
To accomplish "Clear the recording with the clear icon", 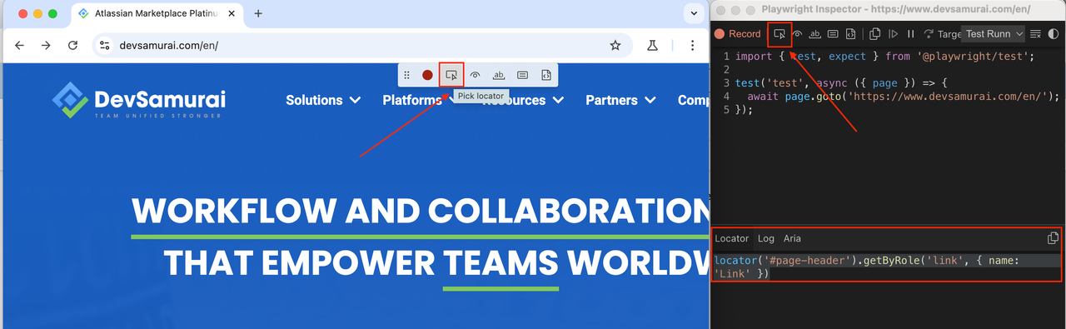I will tap(1035, 34).
